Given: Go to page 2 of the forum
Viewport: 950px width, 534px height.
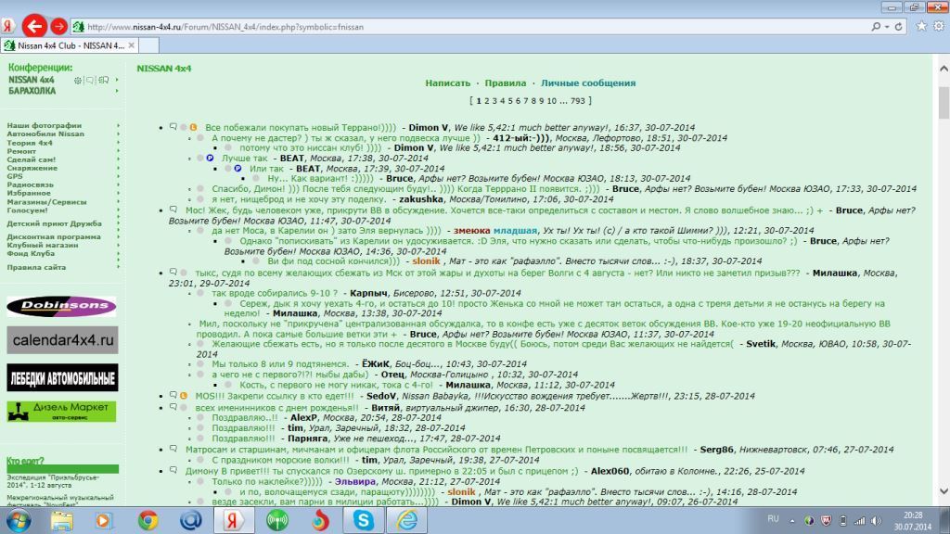Looking at the screenshot, I should [x=486, y=101].
